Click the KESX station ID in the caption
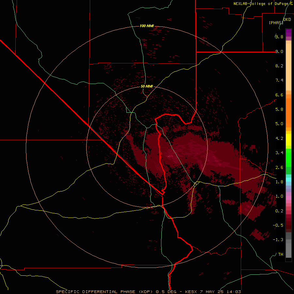The image size is (294, 294). 191,292
